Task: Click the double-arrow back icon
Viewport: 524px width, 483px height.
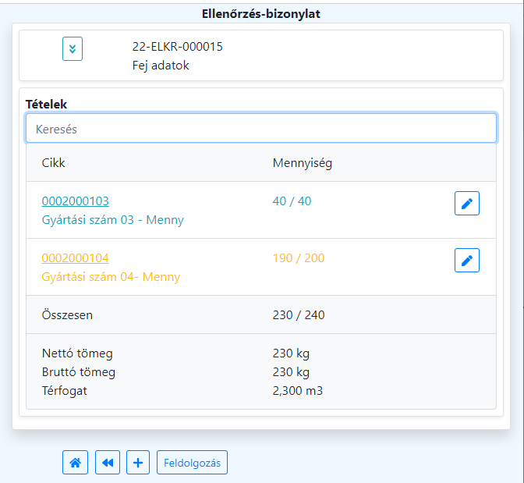Action: pyautogui.click(x=108, y=463)
